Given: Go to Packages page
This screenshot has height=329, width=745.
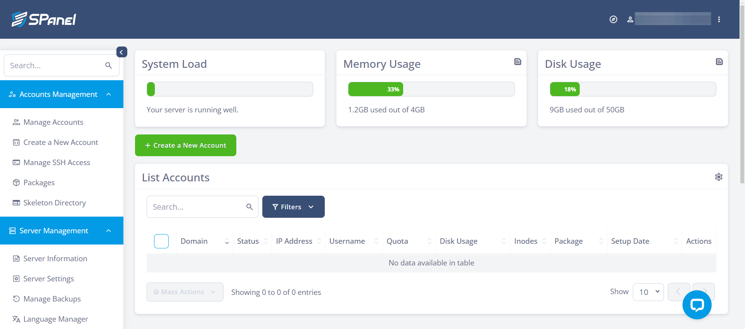Looking at the screenshot, I should pos(39,183).
